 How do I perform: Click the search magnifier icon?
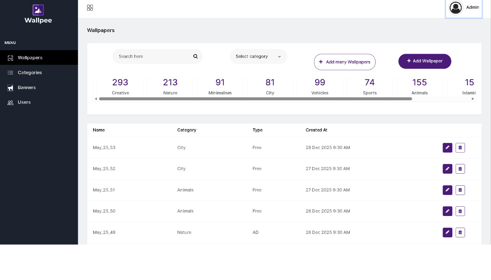point(196,56)
